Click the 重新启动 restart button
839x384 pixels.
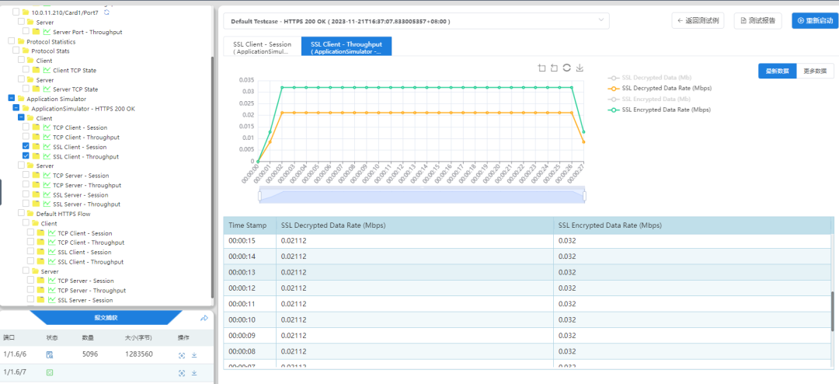pos(809,21)
